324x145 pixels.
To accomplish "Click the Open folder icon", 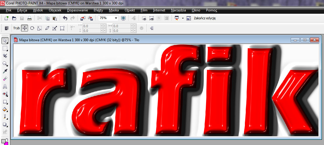I will click(14, 18).
